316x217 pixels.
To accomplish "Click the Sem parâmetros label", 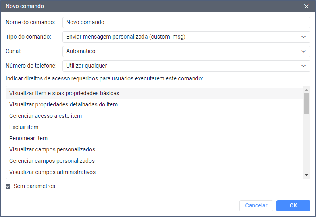I will [34, 186].
